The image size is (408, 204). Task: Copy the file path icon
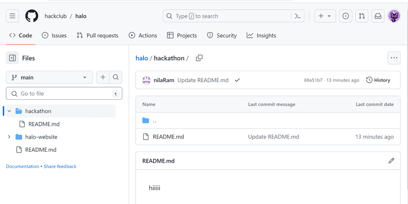(x=199, y=58)
